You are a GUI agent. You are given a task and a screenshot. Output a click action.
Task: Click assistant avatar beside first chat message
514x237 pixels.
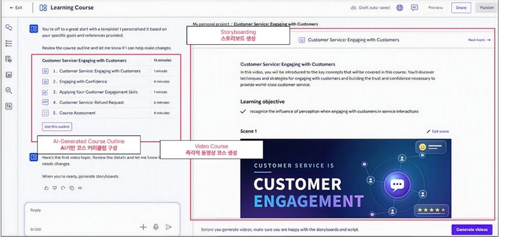(34, 29)
